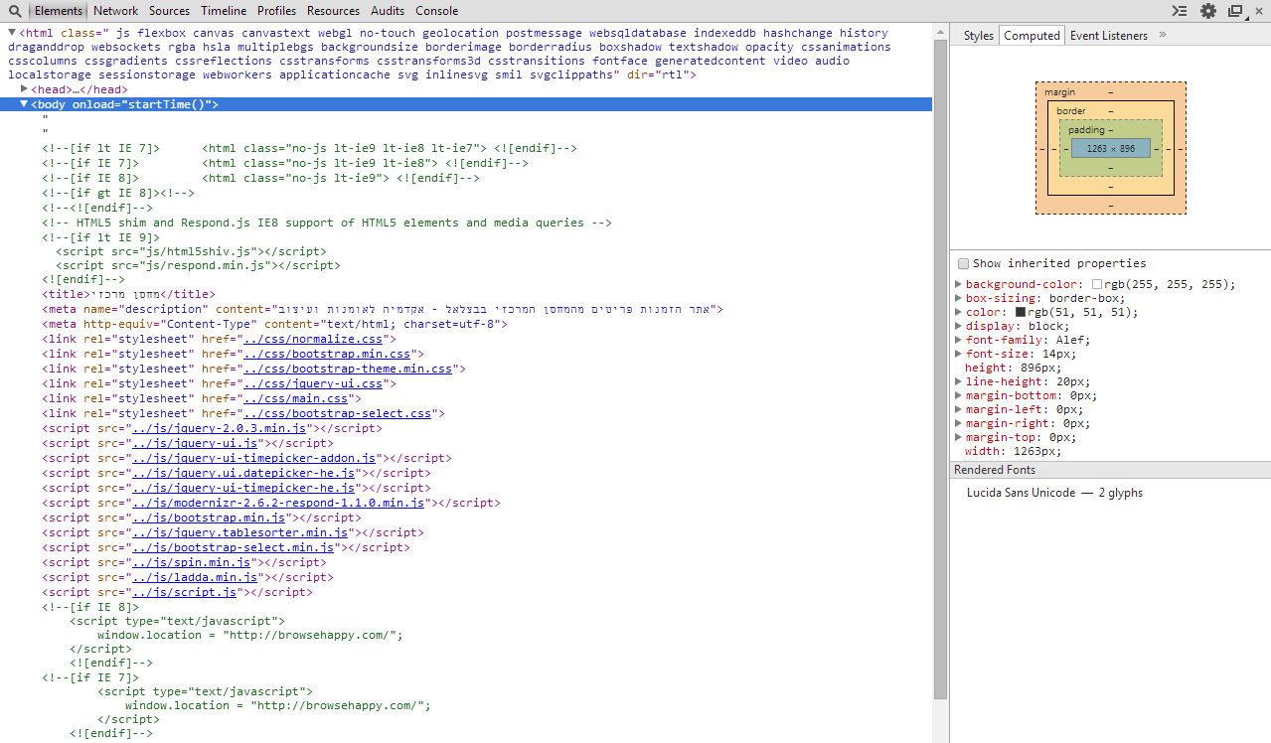Open the ../js/spin.min.js link
This screenshot has width=1271, height=743.
tap(189, 562)
